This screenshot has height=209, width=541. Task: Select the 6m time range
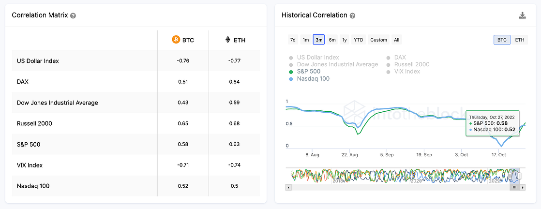(x=332, y=40)
